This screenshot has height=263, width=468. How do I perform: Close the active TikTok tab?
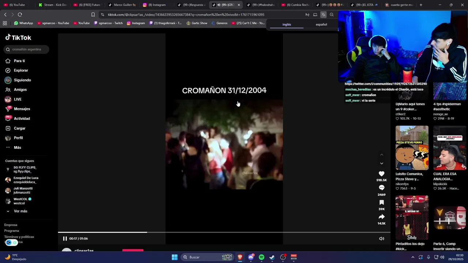[x=239, y=5]
